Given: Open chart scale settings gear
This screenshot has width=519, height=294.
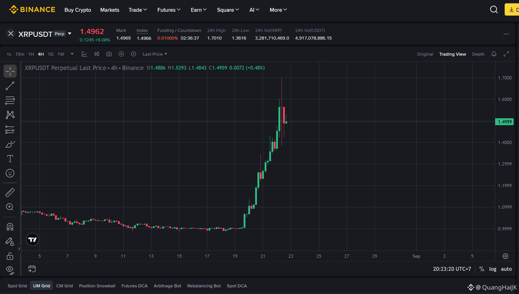Looking at the screenshot, I should tap(505, 256).
